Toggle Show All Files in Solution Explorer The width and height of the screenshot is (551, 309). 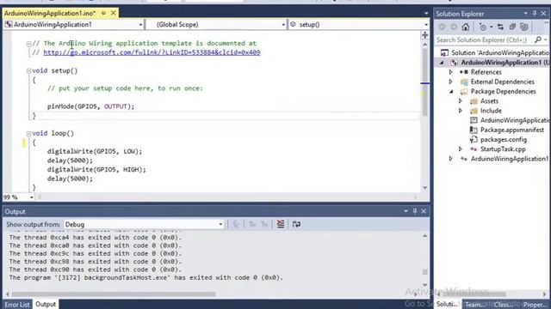[524, 27]
